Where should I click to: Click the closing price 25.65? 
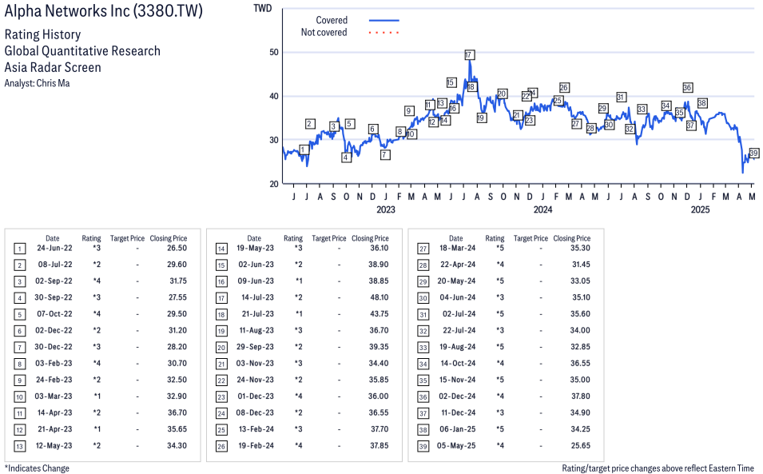point(581,446)
